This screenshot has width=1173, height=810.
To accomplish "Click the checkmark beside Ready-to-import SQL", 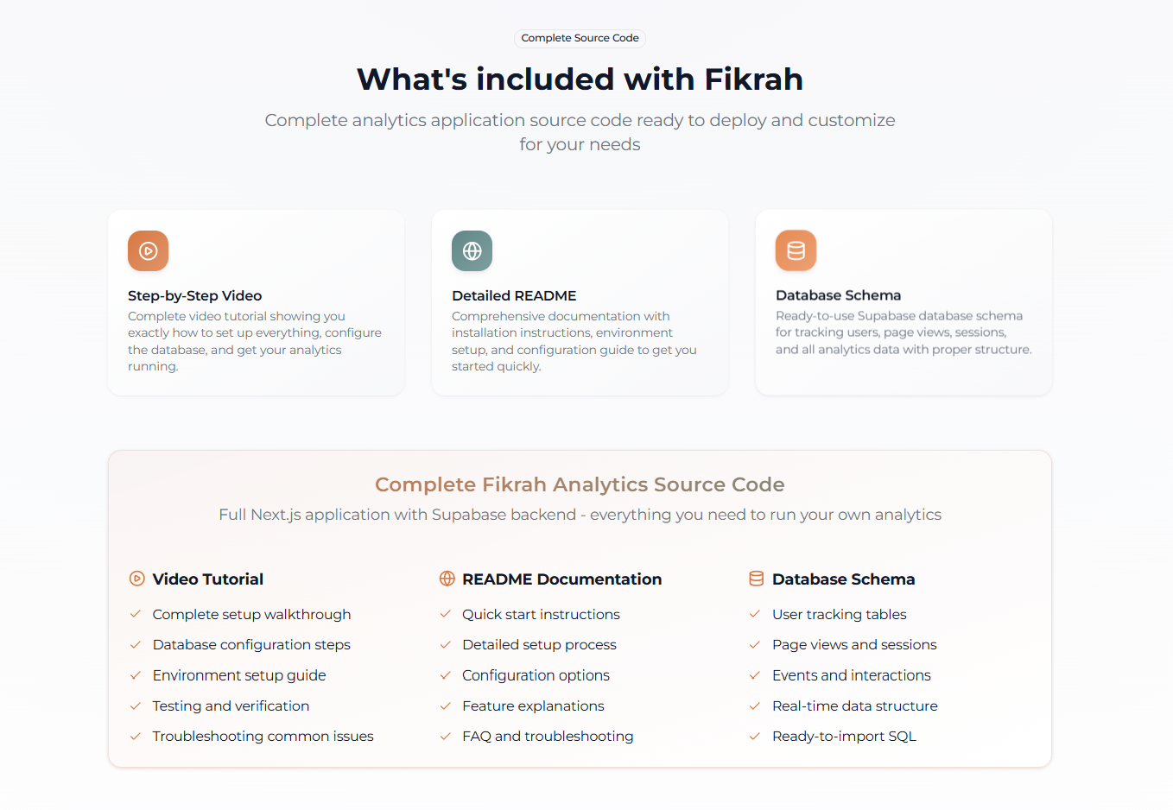I will [755, 737].
